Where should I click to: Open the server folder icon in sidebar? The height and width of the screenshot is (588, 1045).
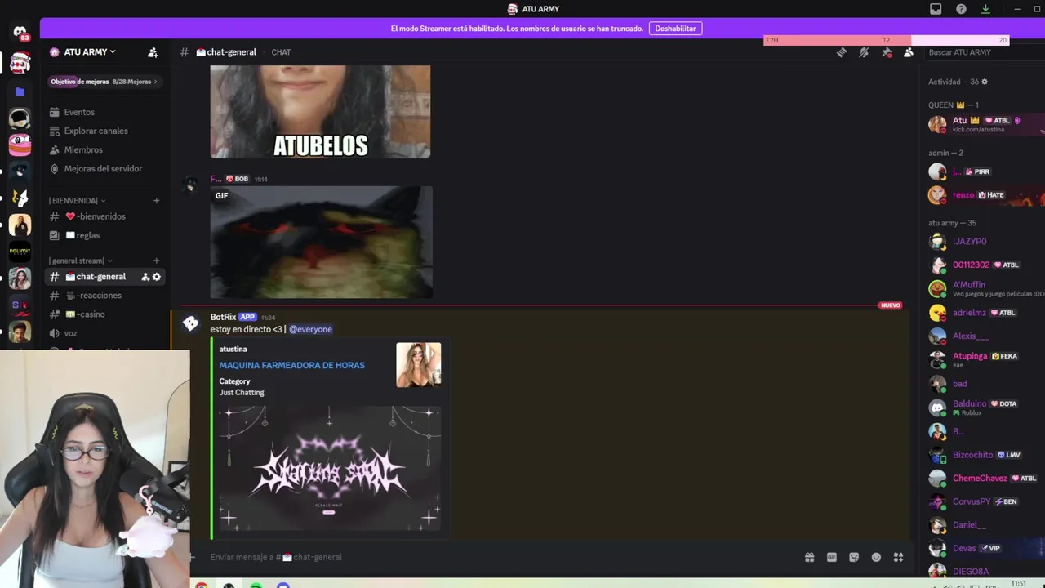[x=20, y=91]
